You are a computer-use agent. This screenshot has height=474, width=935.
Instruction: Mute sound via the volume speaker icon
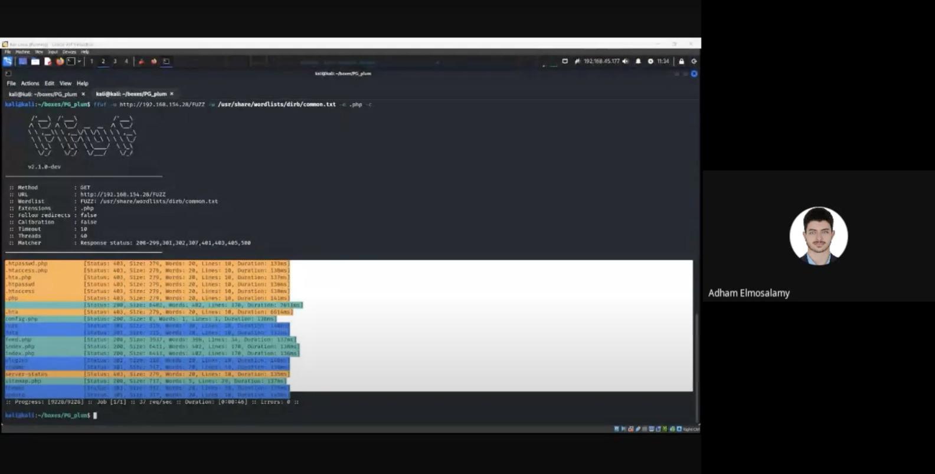626,61
